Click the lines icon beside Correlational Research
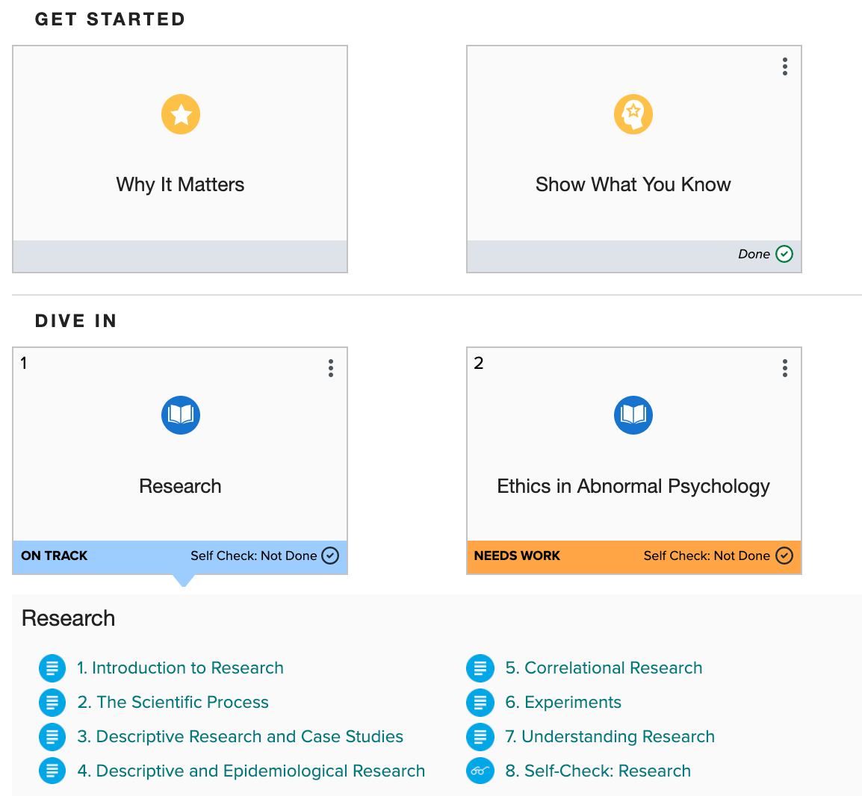 480,668
